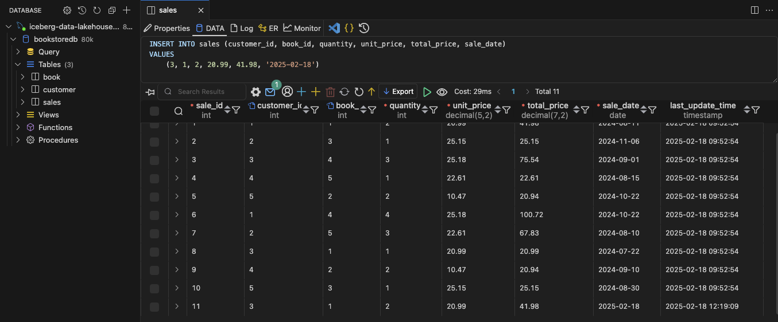Switch to the Properties tab
This screenshot has width=778, height=322.
coord(167,28)
